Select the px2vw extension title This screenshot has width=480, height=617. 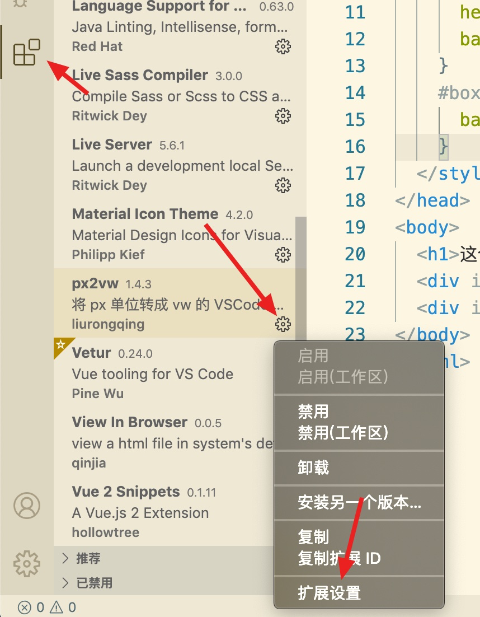[x=95, y=283]
